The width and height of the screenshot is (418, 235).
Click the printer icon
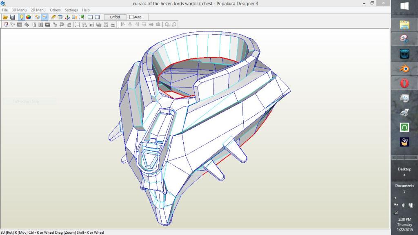pos(113,25)
